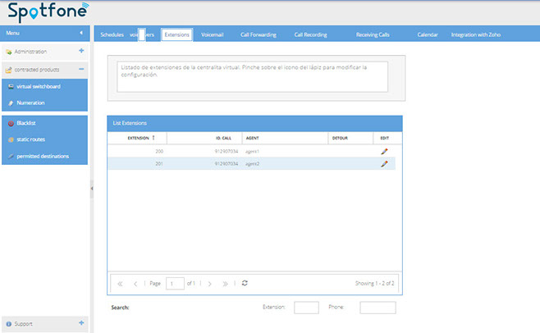Viewport: 540px width, 333px height.
Task: Switch to the Call Forwarding tab
Action: pyautogui.click(x=258, y=35)
